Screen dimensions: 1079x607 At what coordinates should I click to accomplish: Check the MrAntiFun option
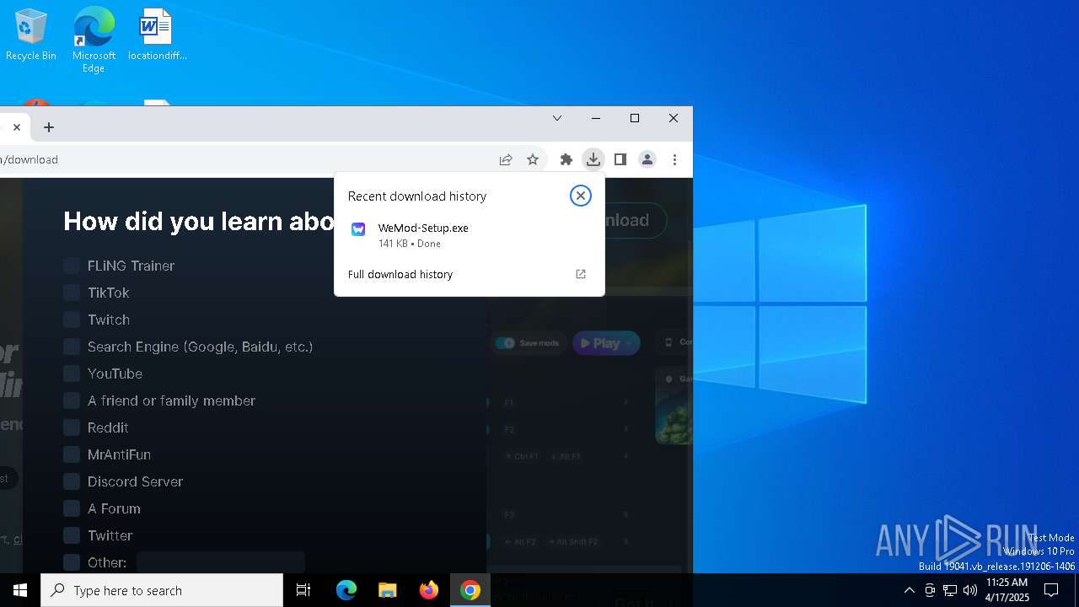72,454
